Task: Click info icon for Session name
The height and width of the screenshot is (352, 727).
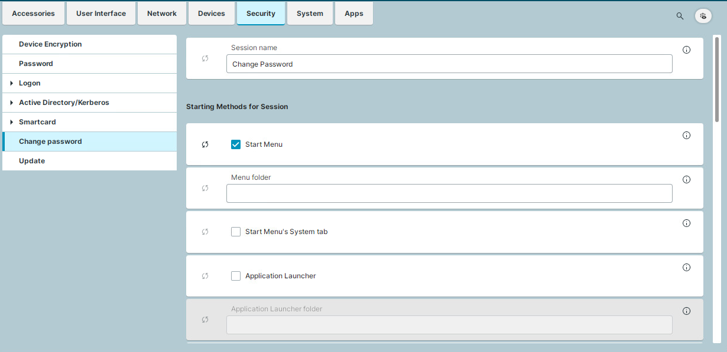Action: click(x=686, y=50)
